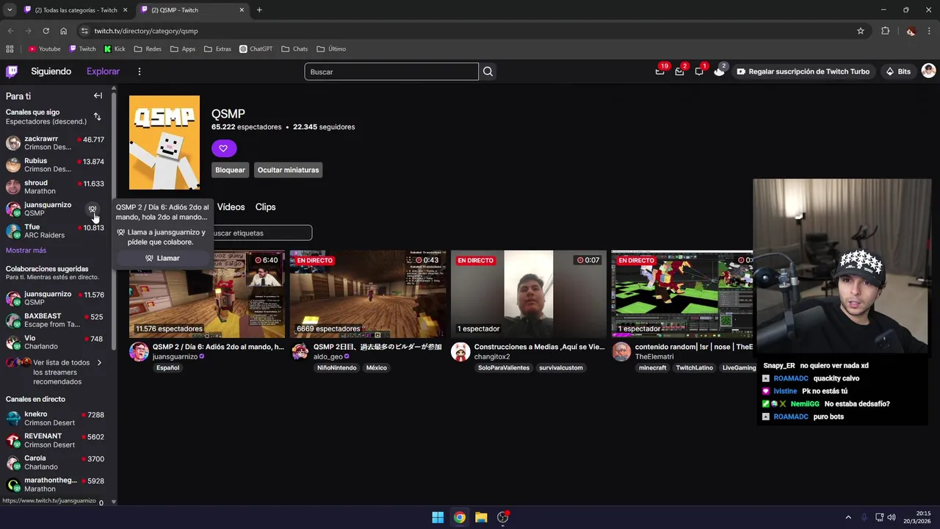Viewport: 940px width, 529px height.
Task: Open Windows Start menu
Action: 438,517
